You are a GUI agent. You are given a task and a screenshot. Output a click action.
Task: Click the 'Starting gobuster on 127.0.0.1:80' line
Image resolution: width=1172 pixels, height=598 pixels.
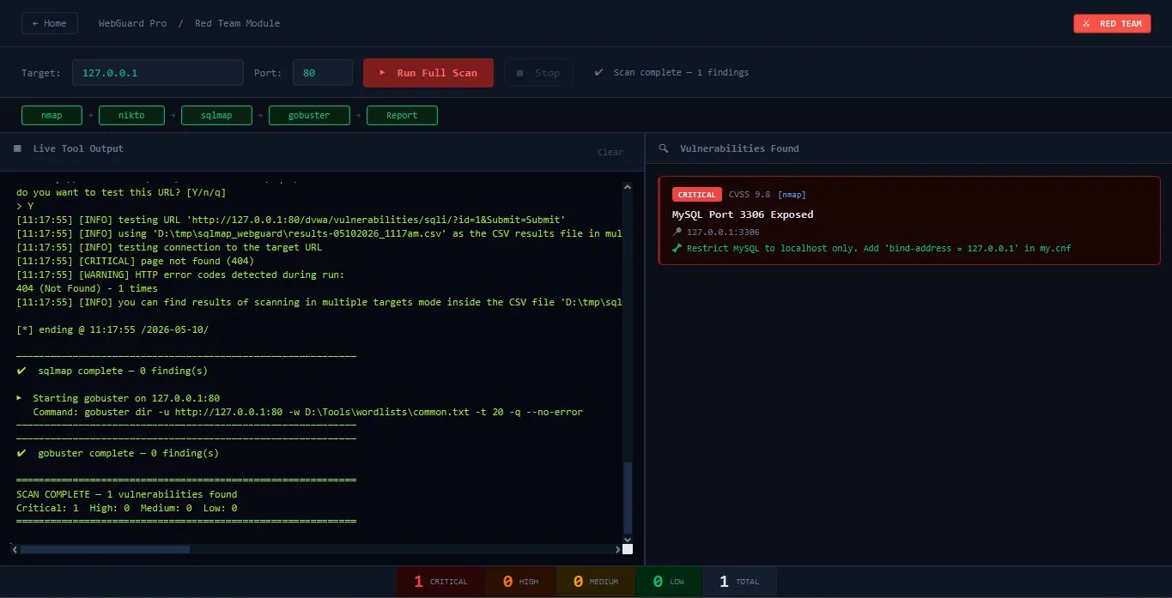click(x=118, y=398)
